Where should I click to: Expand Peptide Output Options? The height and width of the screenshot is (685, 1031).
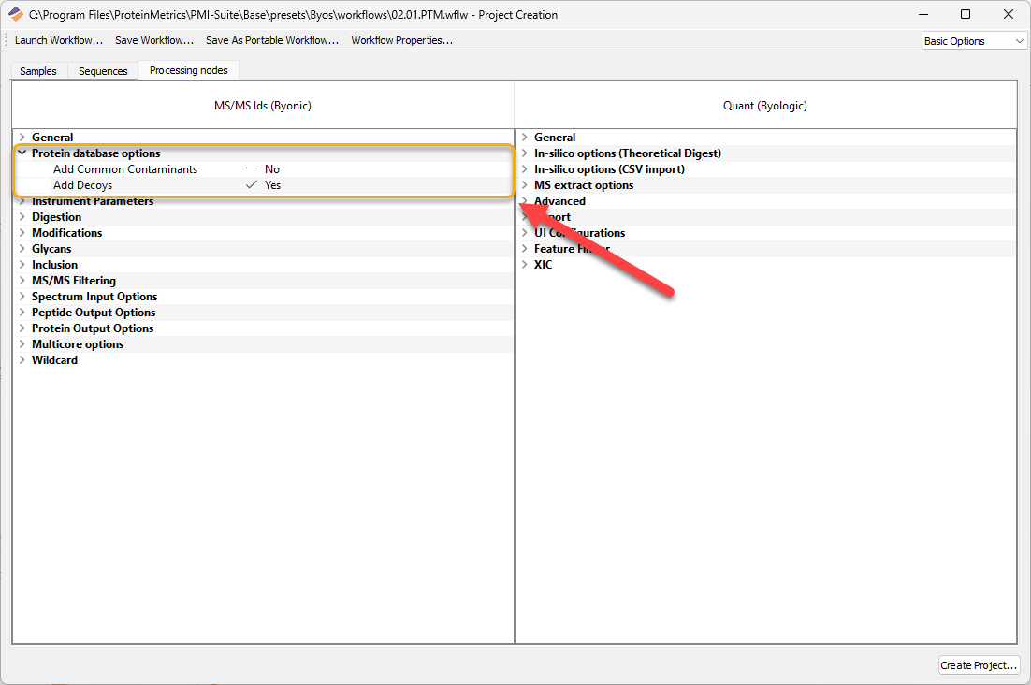pyautogui.click(x=22, y=313)
